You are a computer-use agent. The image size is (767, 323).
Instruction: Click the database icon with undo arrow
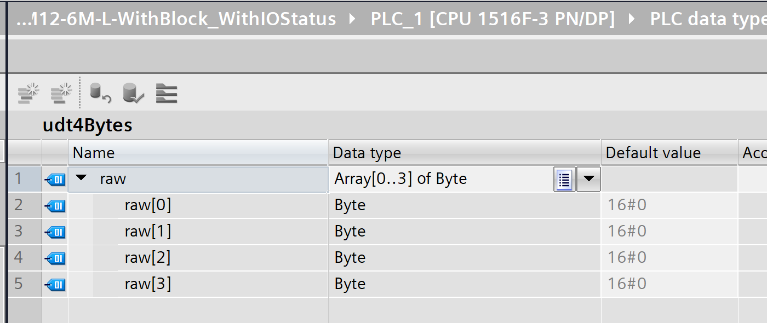(x=100, y=93)
